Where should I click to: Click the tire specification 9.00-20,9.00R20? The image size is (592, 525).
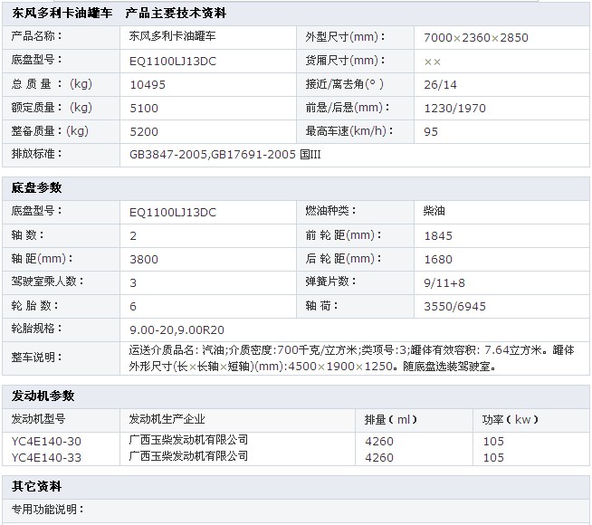pyautogui.click(x=177, y=329)
